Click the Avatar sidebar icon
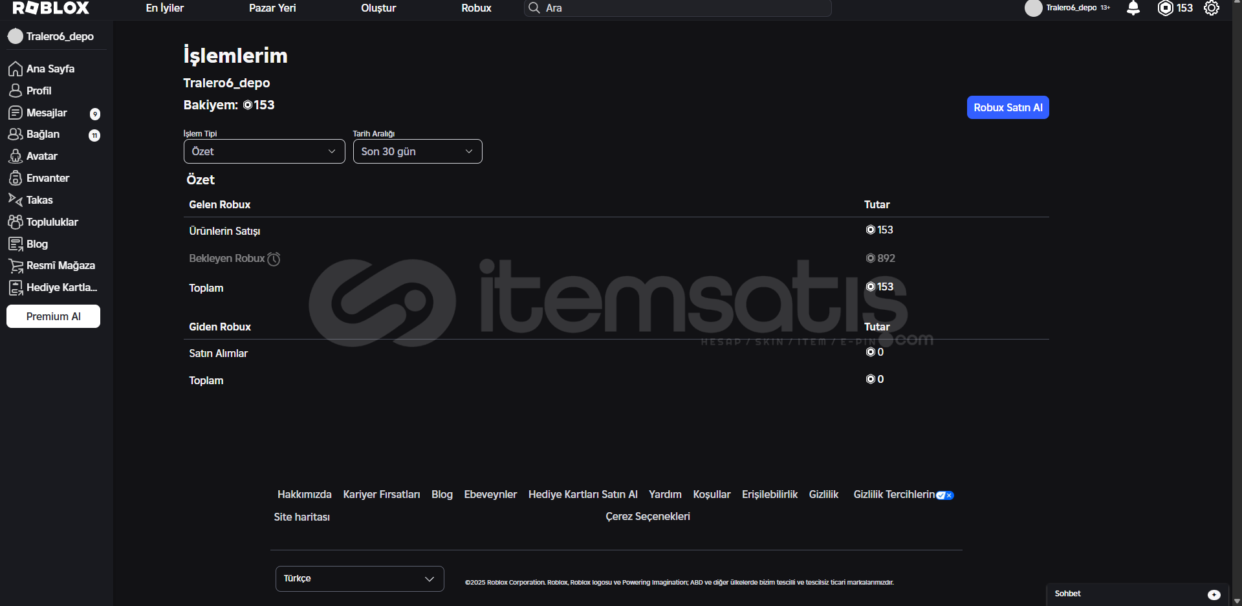 click(16, 156)
